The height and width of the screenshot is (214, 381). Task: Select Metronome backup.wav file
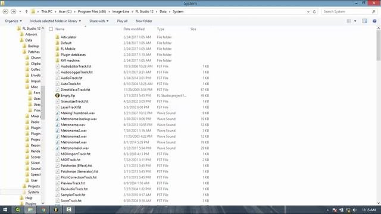point(79,119)
